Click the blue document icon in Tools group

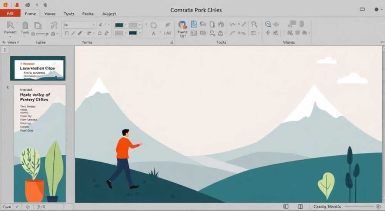[194, 24]
